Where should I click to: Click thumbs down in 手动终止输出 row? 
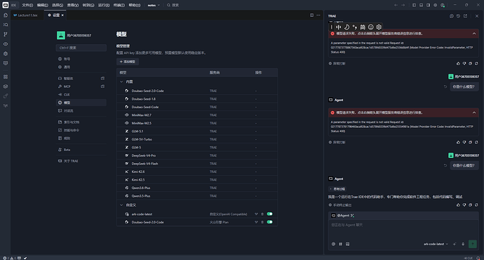pyautogui.click(x=464, y=205)
